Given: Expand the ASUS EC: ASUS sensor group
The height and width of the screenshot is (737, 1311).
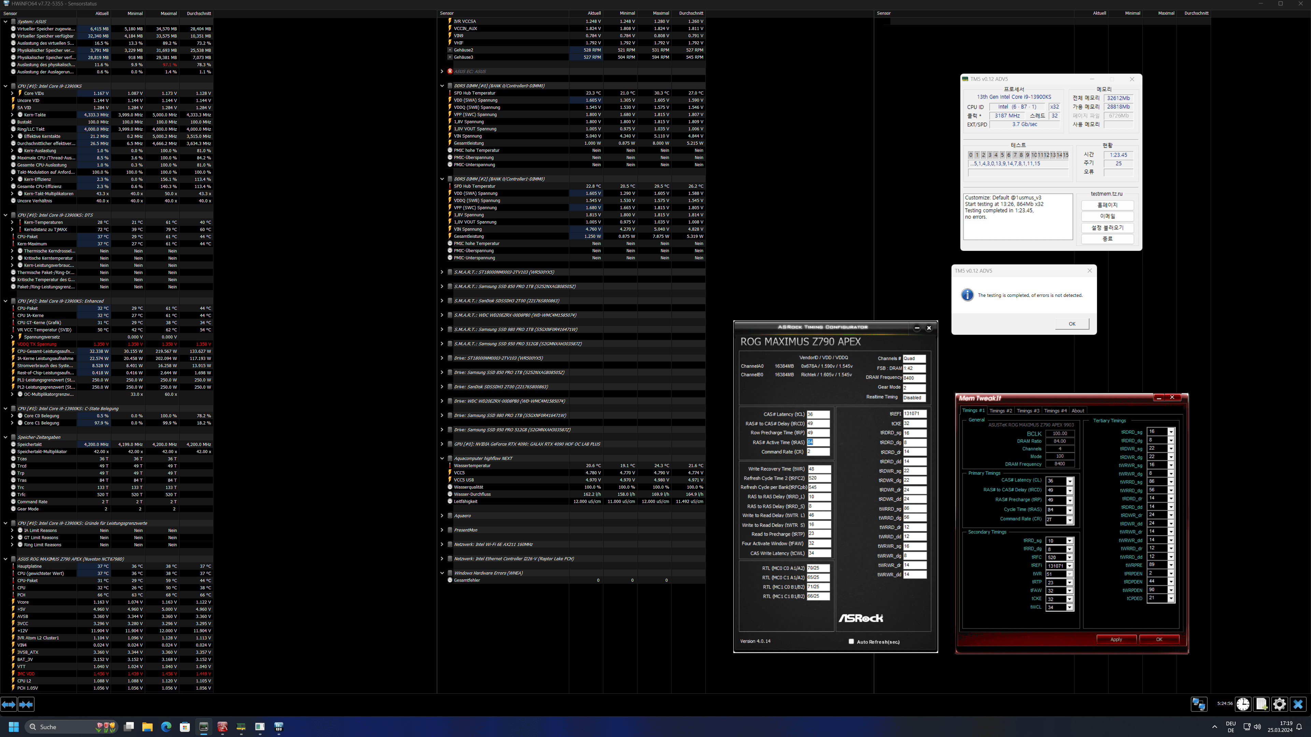Looking at the screenshot, I should pyautogui.click(x=442, y=71).
